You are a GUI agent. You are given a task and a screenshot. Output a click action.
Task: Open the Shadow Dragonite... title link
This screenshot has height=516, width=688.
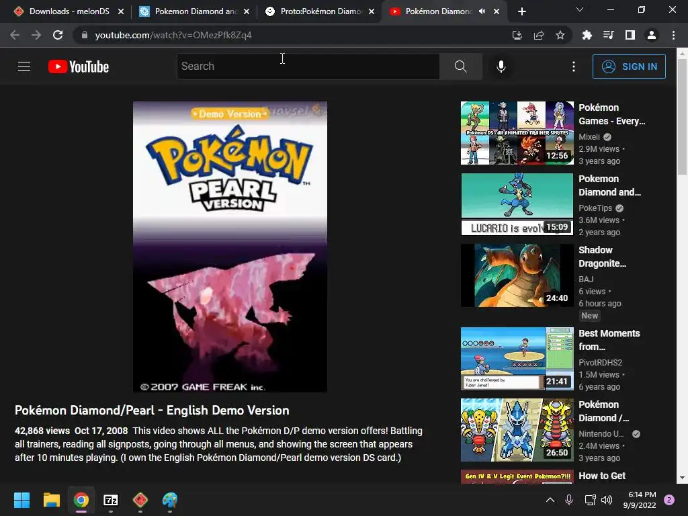[x=602, y=257]
